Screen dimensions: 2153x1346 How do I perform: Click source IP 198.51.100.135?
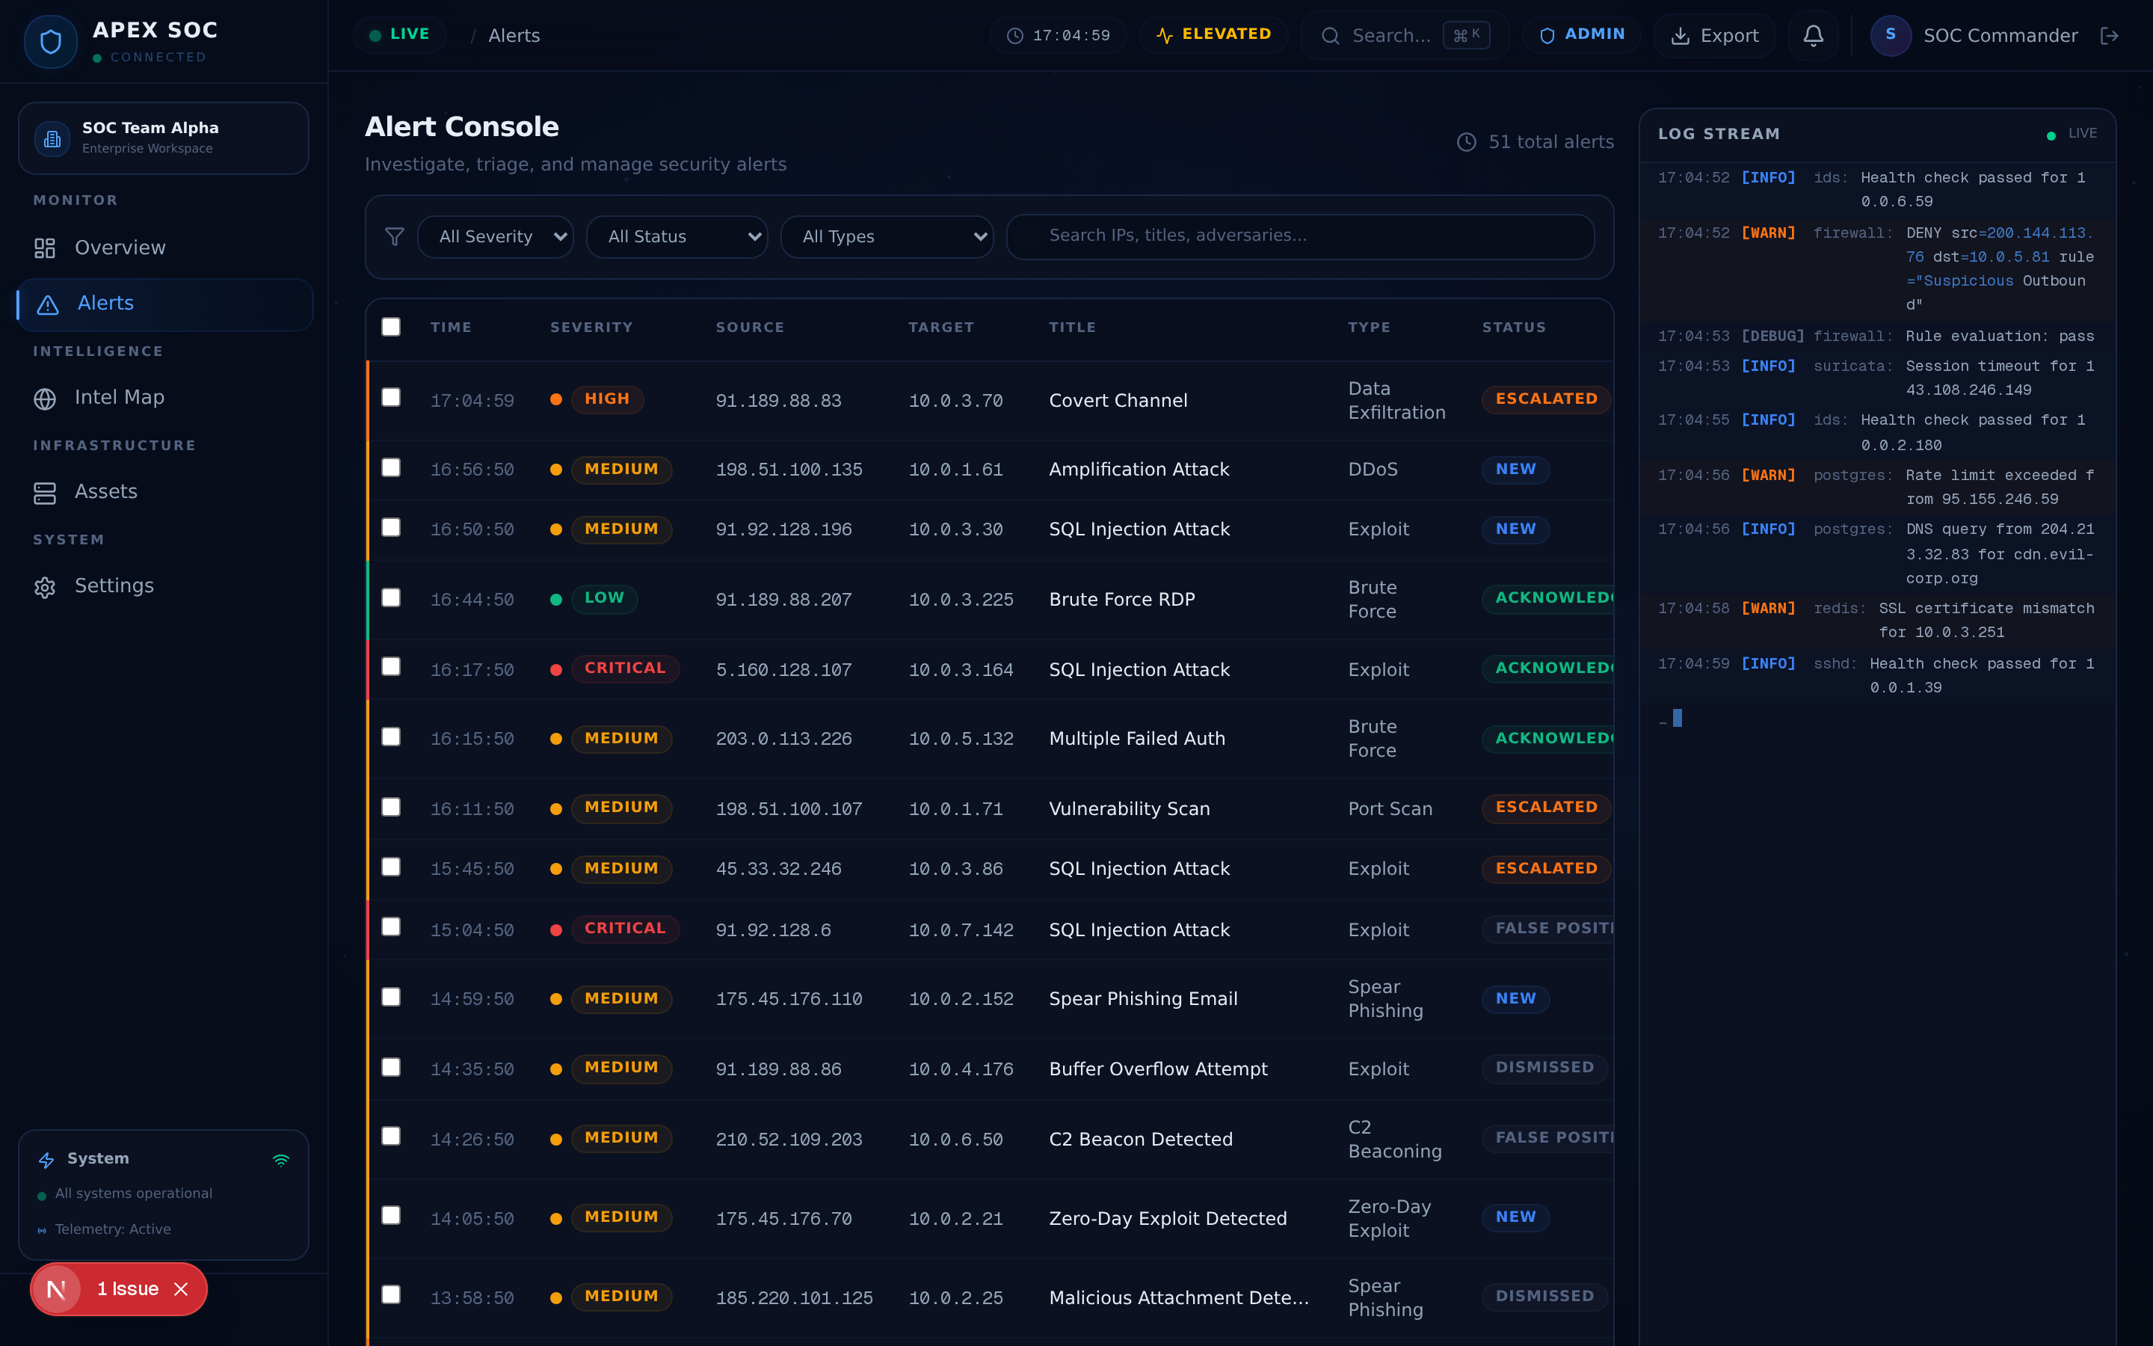point(789,469)
